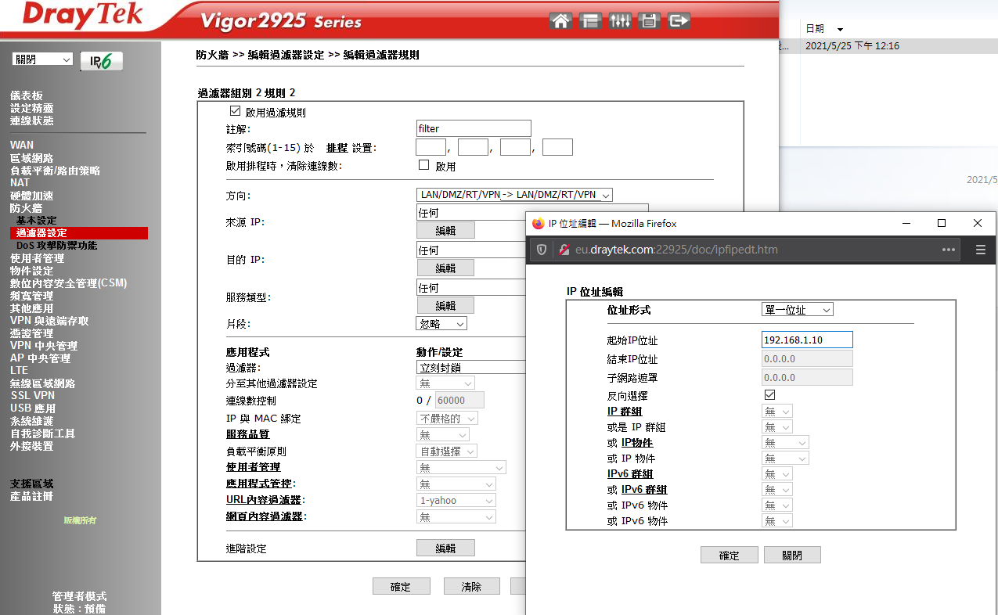Toggle the 啟用過濾規則 checkbox

tap(236, 112)
